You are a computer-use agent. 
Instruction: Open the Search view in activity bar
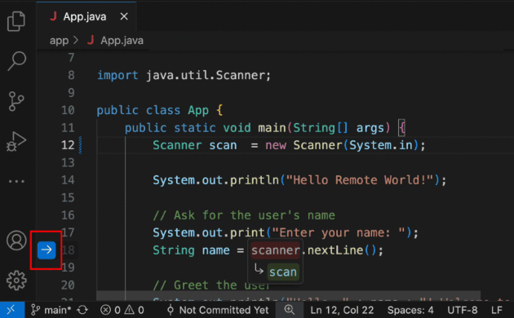[16, 61]
